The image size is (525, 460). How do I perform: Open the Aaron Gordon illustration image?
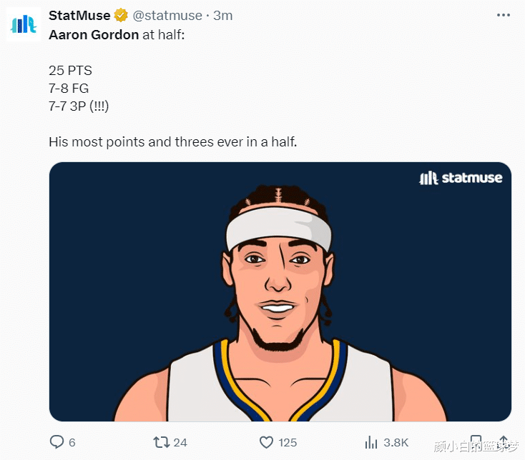tap(280, 300)
